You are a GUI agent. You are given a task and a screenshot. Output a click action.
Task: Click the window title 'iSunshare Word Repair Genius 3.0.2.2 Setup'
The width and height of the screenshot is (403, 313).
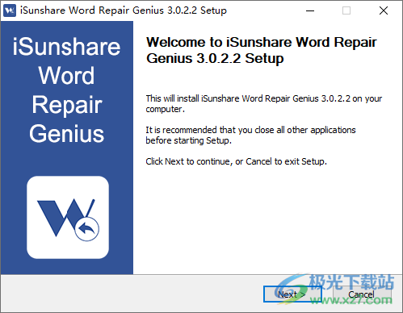click(124, 10)
